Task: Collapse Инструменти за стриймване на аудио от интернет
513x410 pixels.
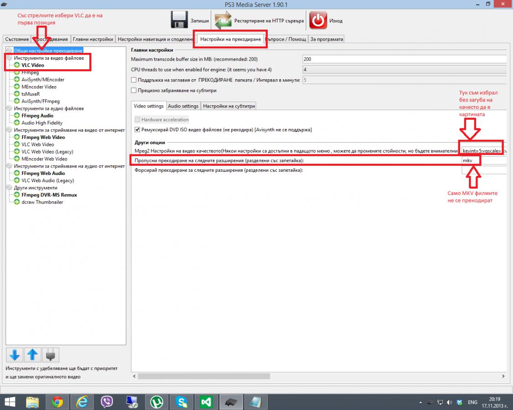Action: point(9,166)
